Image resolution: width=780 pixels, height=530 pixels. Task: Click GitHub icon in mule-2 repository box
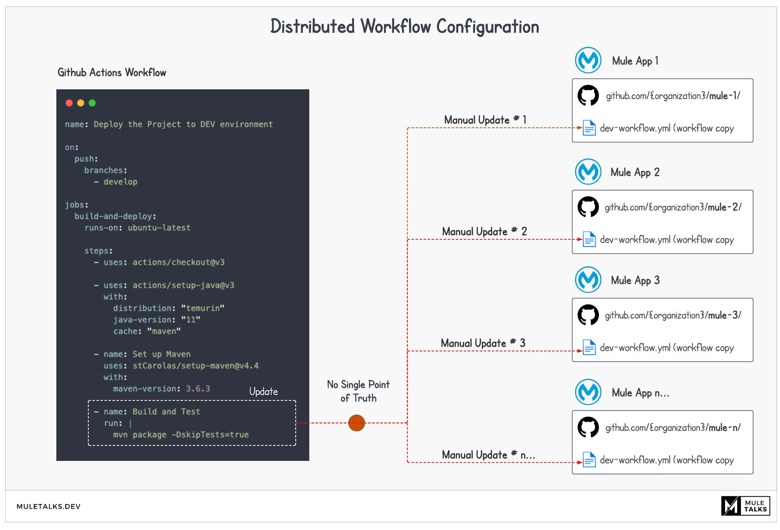point(588,207)
